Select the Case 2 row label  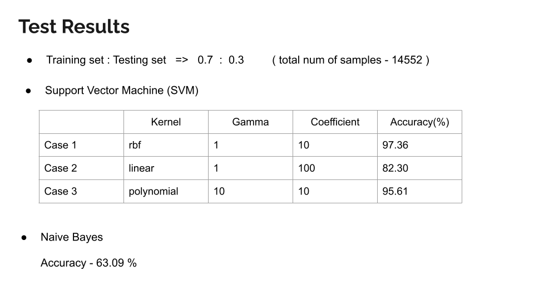81,168
